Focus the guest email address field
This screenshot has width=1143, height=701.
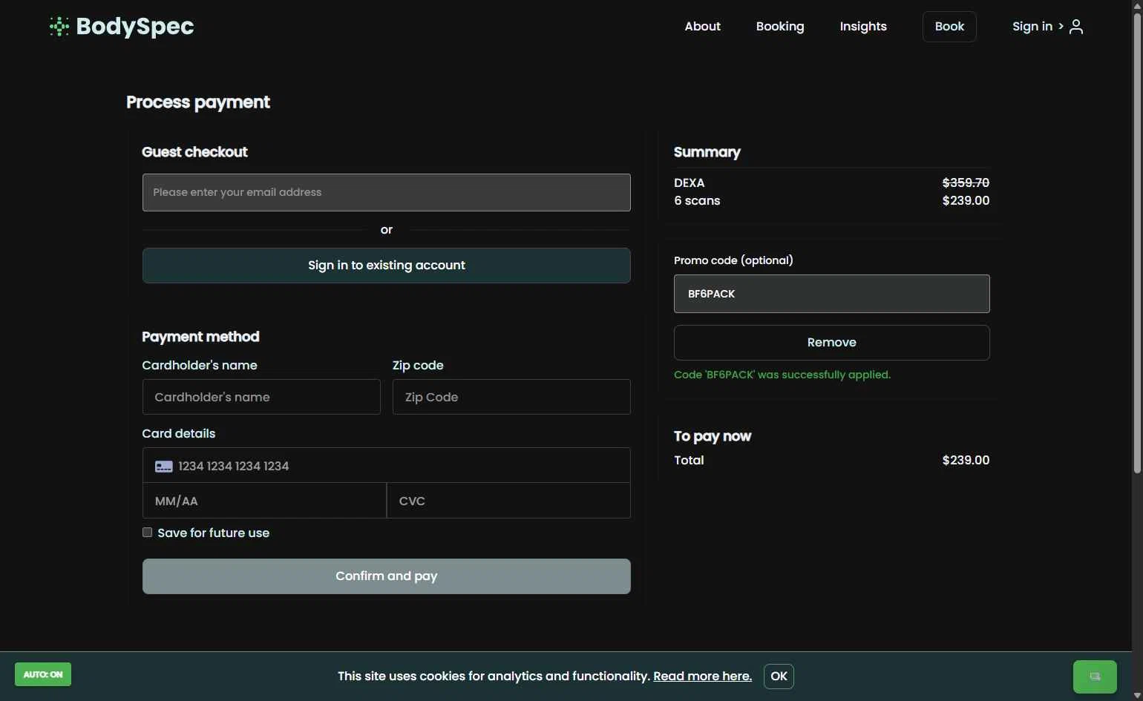387,193
